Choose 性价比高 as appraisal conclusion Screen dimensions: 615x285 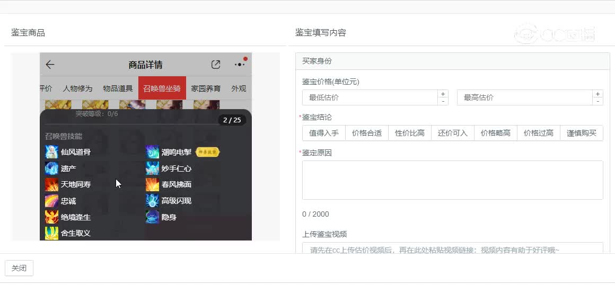410,133
